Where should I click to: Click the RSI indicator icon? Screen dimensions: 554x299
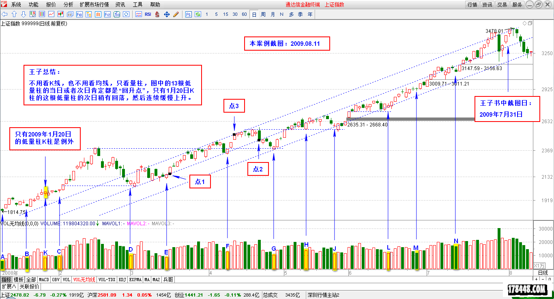point(148,14)
